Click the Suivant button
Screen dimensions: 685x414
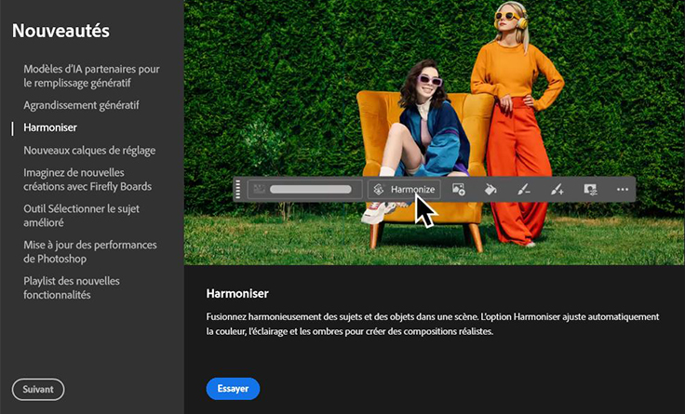pyautogui.click(x=38, y=389)
